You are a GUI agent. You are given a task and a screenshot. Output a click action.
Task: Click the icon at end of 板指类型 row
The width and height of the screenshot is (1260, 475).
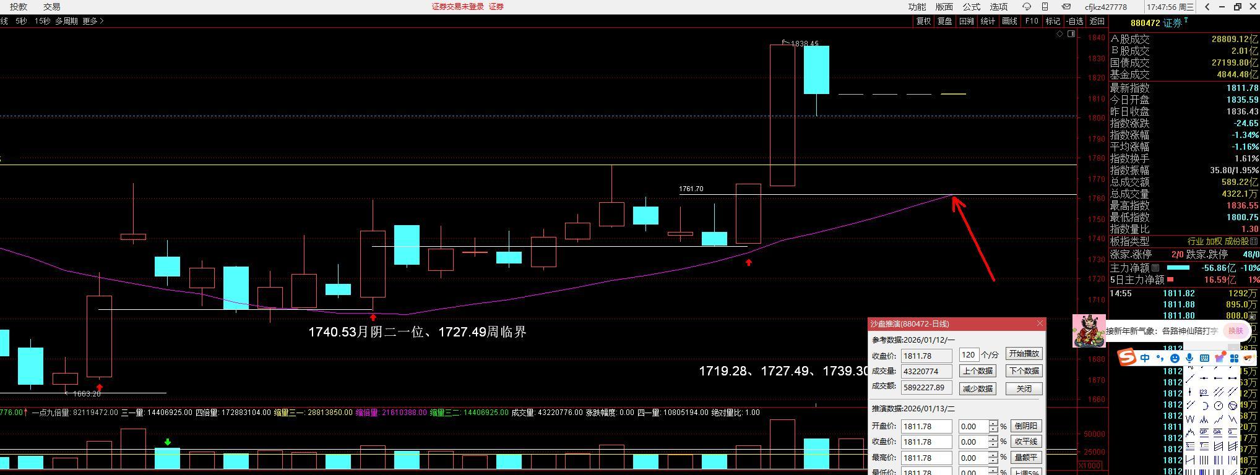coord(1254,241)
